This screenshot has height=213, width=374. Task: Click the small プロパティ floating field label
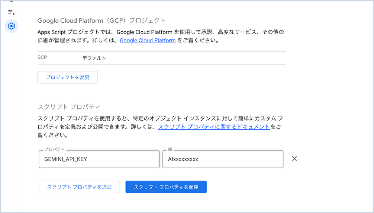[54, 149]
